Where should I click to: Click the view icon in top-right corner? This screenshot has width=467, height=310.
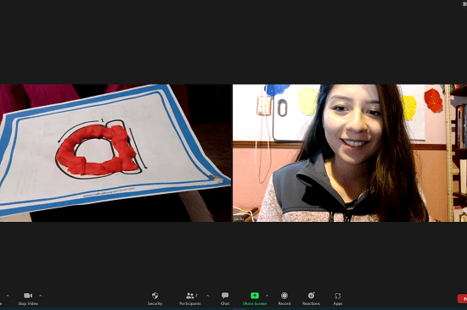464,4
